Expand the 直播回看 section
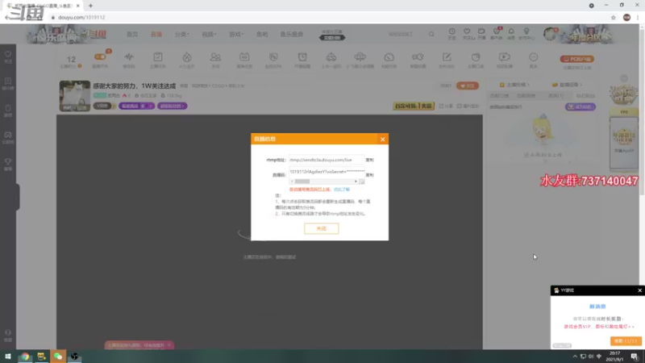The width and height of the screenshot is (645, 363). (567, 85)
